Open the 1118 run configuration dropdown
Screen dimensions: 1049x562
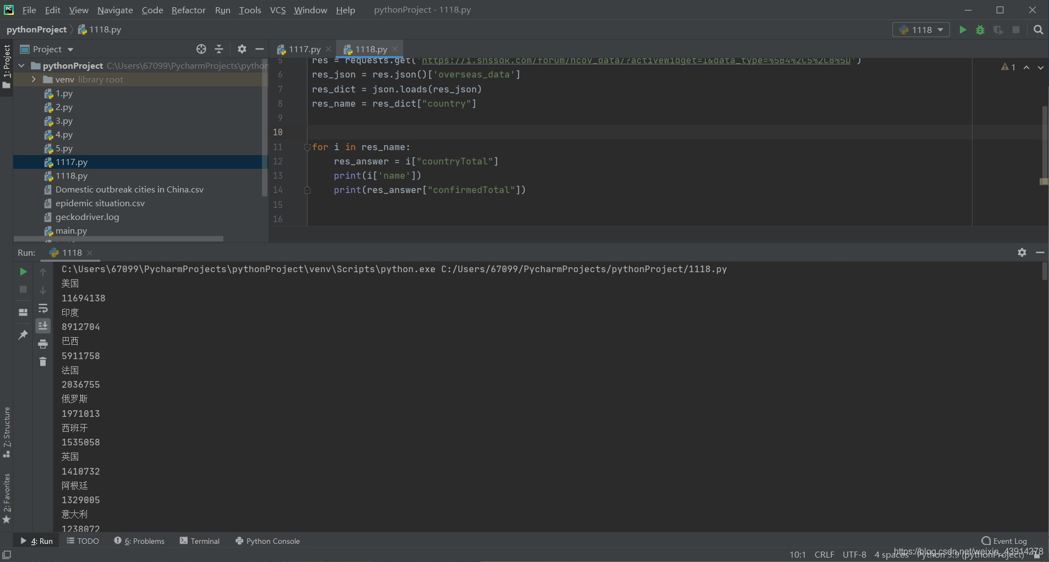click(921, 30)
